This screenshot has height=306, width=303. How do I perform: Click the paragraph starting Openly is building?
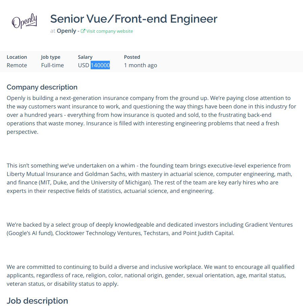click(151, 115)
